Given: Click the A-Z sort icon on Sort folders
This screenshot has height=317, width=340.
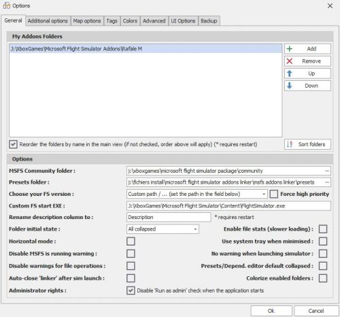Looking at the screenshot, I should click(290, 144).
